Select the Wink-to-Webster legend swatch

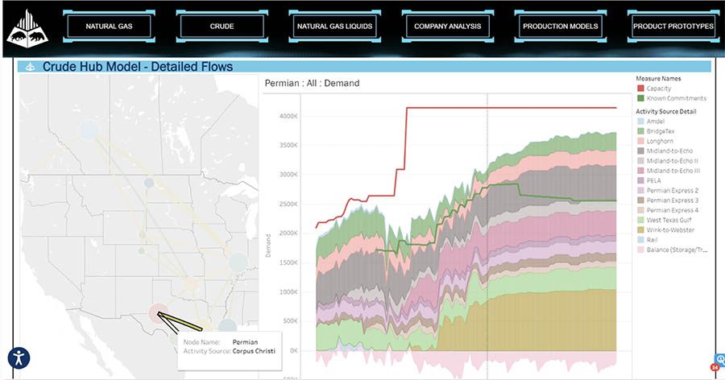[x=640, y=229]
